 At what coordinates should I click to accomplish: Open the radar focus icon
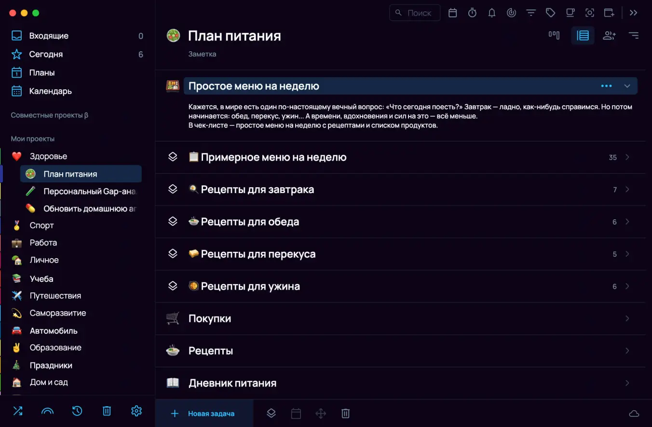512,13
